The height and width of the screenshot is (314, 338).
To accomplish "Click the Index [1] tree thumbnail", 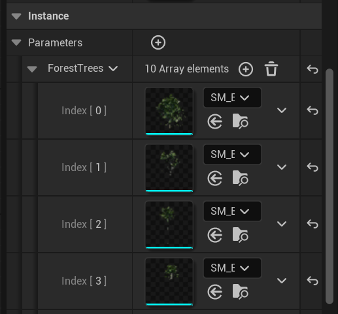I will click(x=169, y=168).
